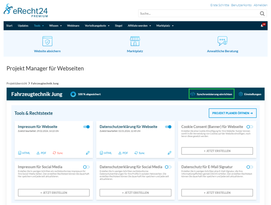Click the Marktplatz store icon
271x205 pixels.
pyautogui.click(x=135, y=41)
